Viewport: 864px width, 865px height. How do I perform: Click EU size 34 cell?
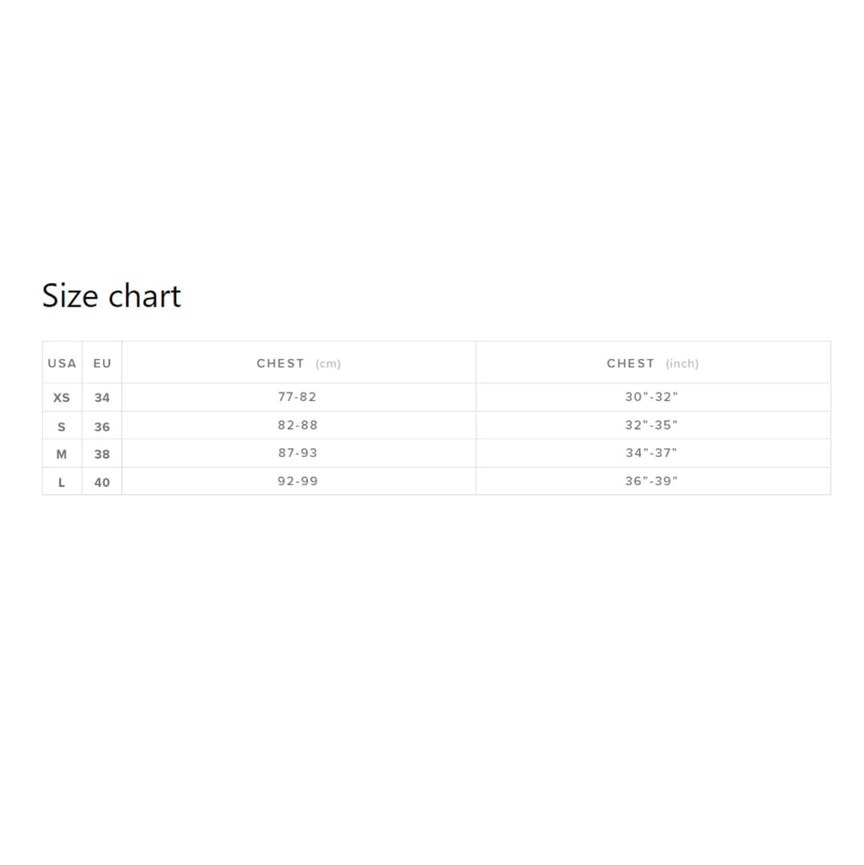pyautogui.click(x=102, y=397)
